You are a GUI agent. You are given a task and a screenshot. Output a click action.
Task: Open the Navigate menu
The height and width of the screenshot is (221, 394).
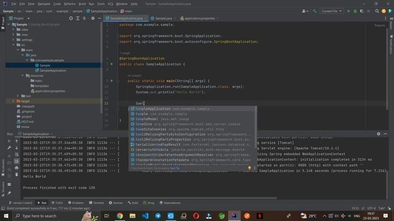[44, 4]
